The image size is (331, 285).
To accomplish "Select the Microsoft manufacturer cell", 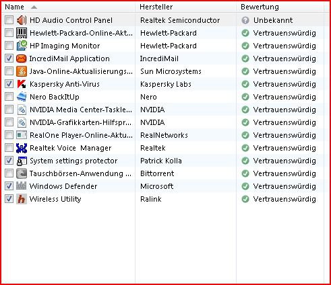I will (x=157, y=186).
